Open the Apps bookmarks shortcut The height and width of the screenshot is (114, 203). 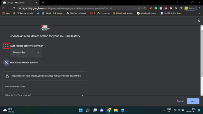point(6,13)
